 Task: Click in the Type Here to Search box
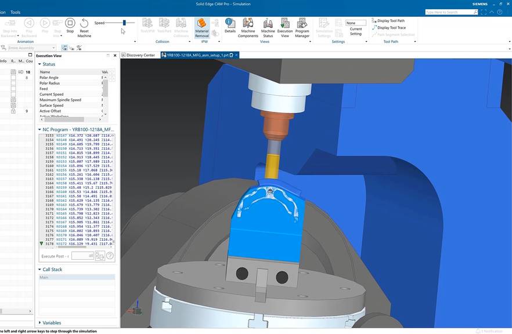(x=459, y=12)
